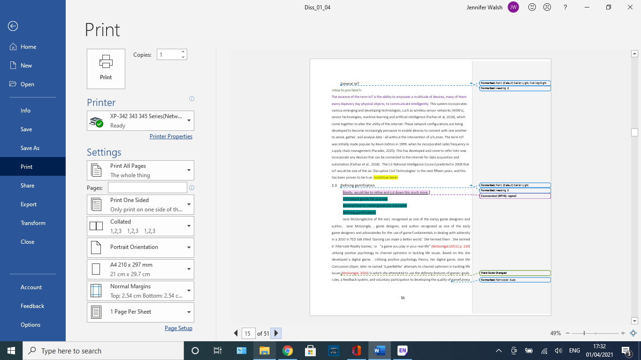This screenshot has width=641, height=360.
Task: Click the smiley face feedback icon
Action: (x=532, y=7)
